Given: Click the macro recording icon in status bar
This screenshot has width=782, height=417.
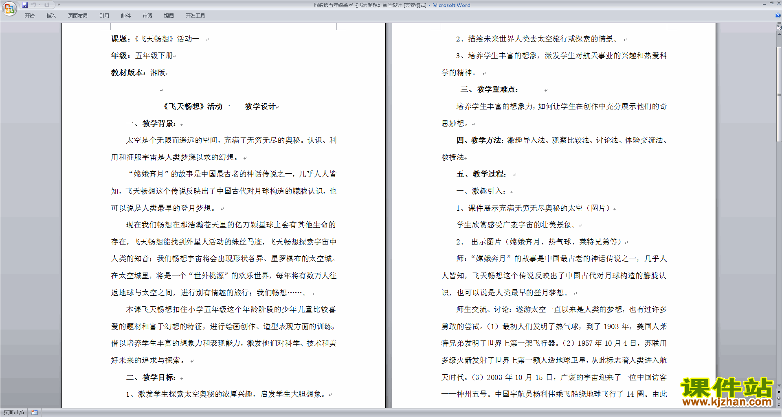Looking at the screenshot, I should point(34,413).
